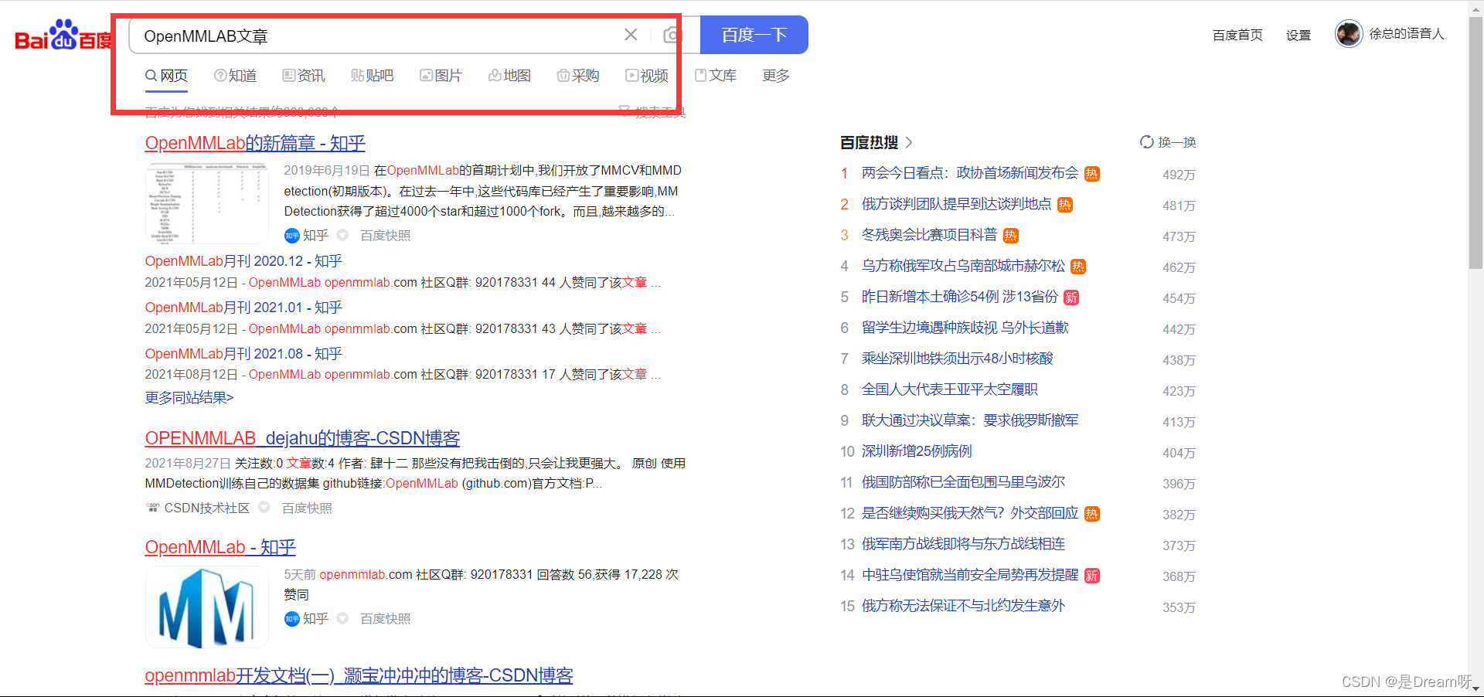
Task: Switch to the 资讯 tab
Action: coord(304,76)
